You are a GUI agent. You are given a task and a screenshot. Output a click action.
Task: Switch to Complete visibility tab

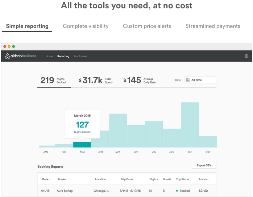[86, 26]
